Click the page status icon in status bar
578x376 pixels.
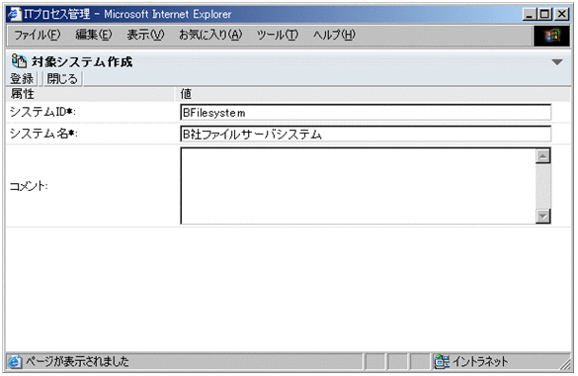pos(15,361)
